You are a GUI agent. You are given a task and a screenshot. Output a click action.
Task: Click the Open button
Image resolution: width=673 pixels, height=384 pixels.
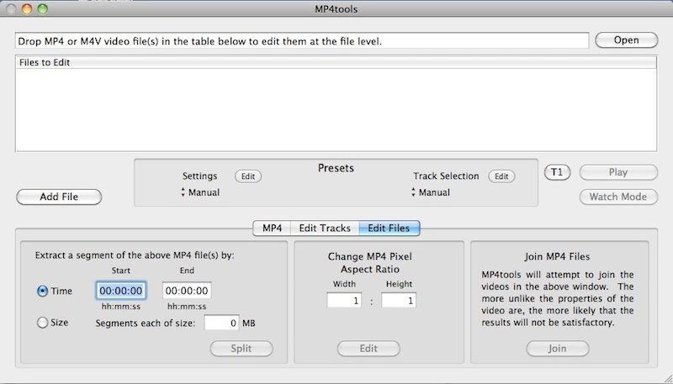(x=626, y=40)
